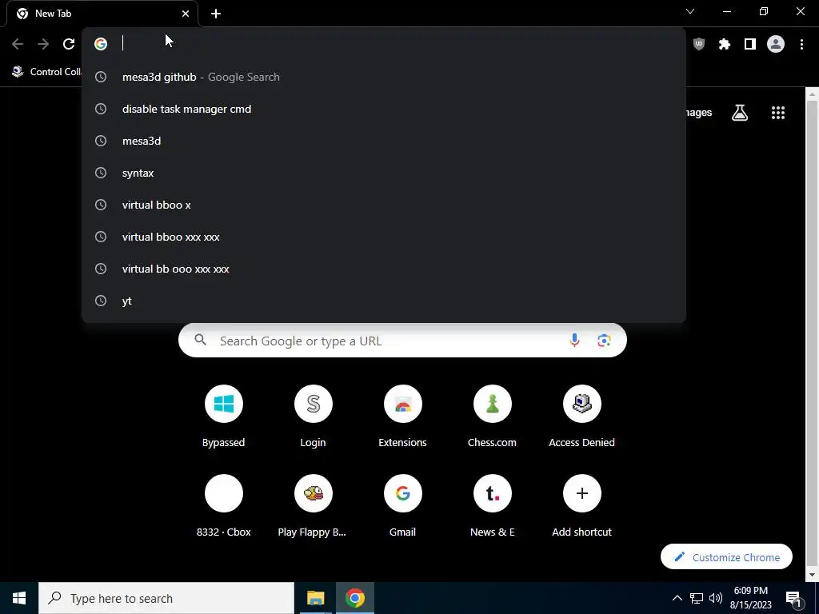Screen dimensions: 819x614
Task: Close the New Tab tab
Action: click(186, 14)
